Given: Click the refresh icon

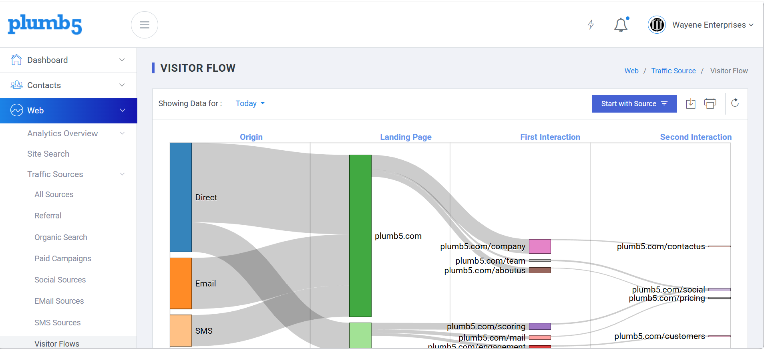Looking at the screenshot, I should click(x=735, y=103).
